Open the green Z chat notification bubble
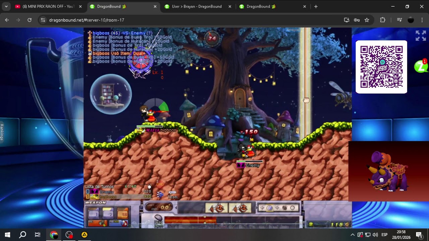 (421, 66)
